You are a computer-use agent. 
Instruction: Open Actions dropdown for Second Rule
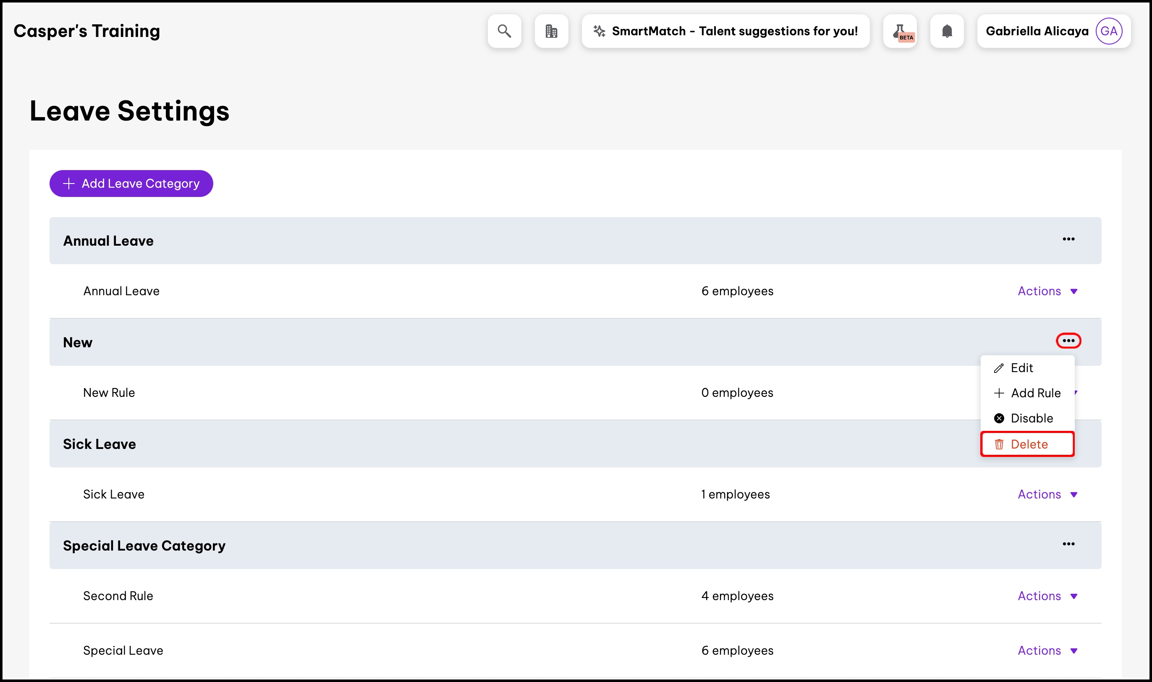tap(1047, 596)
